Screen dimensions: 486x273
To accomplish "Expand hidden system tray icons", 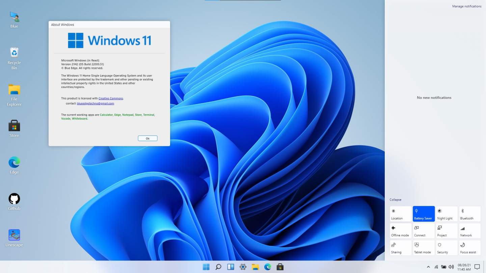I will tap(428, 267).
